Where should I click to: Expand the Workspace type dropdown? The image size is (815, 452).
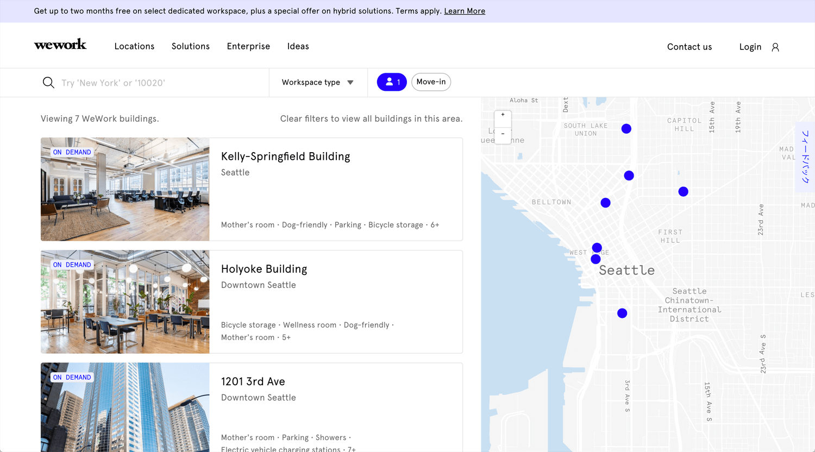[x=318, y=83]
